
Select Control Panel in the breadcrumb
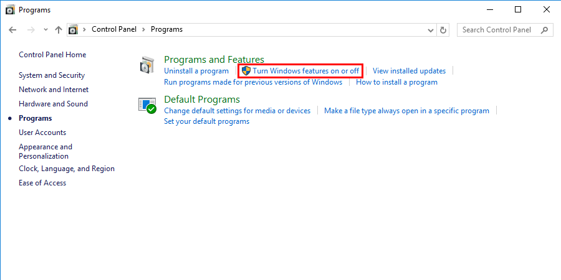click(114, 29)
